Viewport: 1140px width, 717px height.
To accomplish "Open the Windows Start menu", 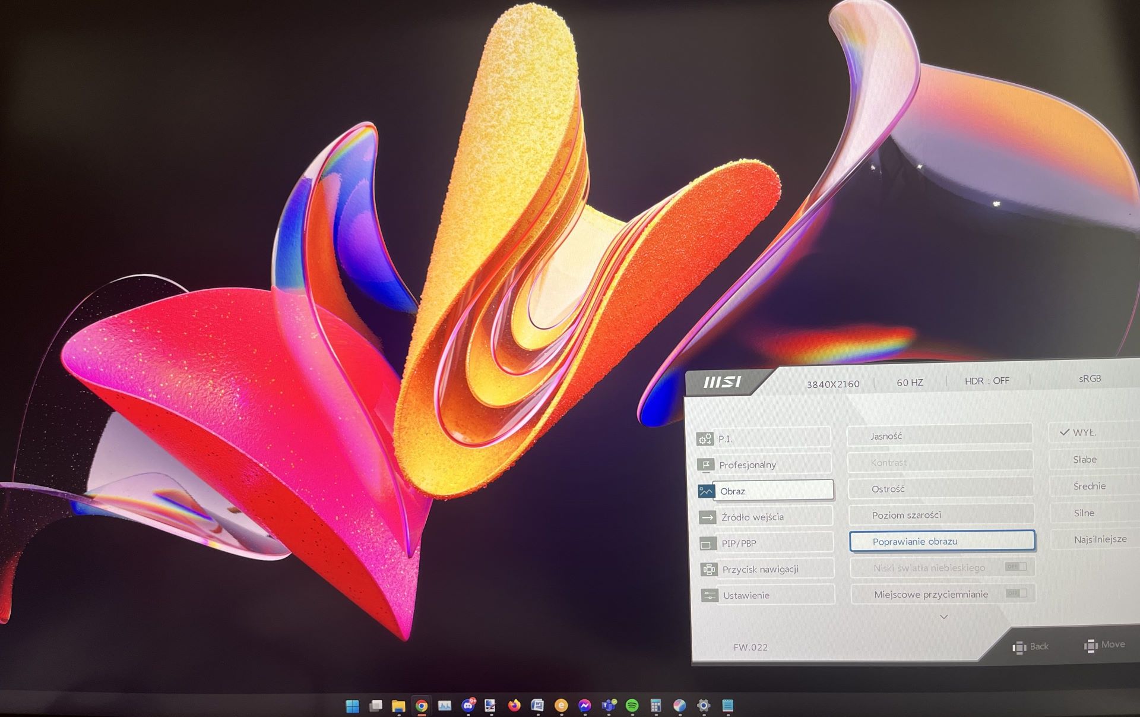I will (x=352, y=706).
